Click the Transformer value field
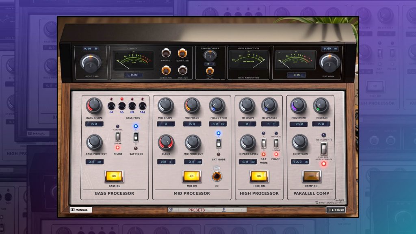This screenshot has width=416, height=234. (210, 64)
